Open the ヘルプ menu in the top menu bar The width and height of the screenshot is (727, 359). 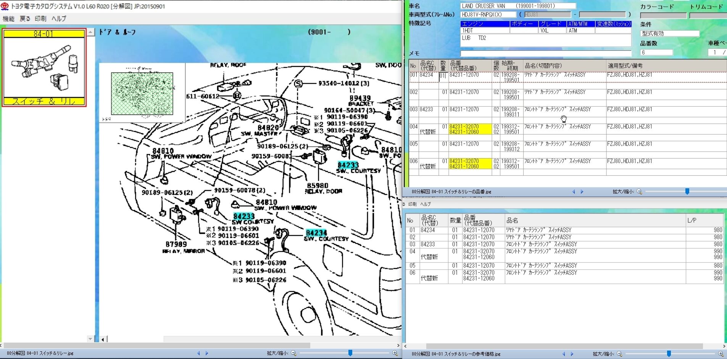[x=59, y=19]
